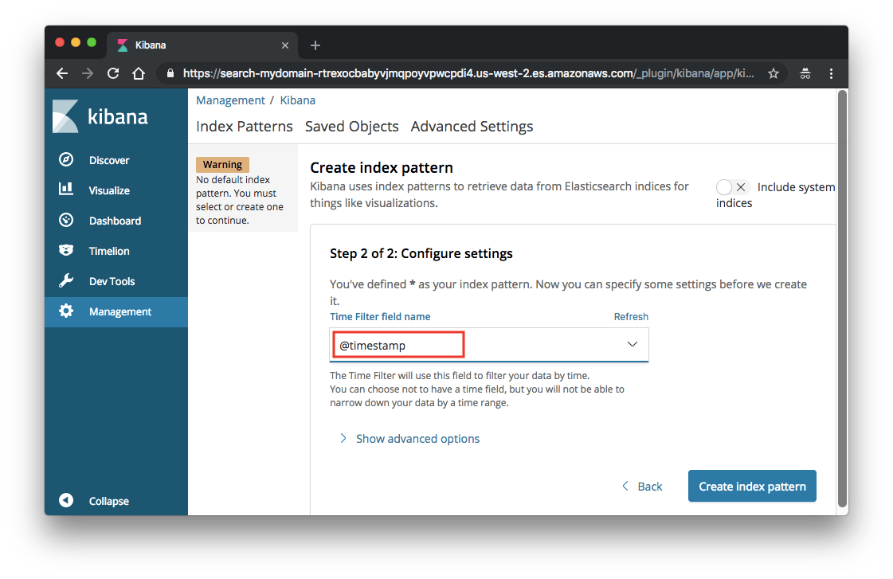The width and height of the screenshot is (893, 579).
Task: Click the Collapse label in sidebar
Action: coord(109,501)
